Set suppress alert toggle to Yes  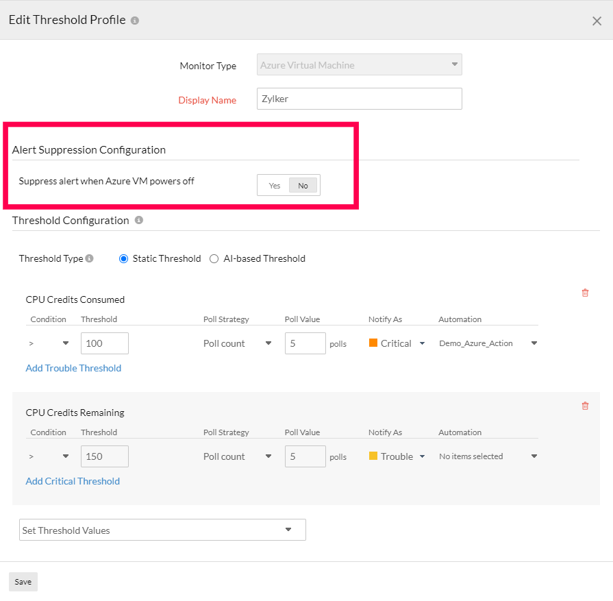[275, 186]
